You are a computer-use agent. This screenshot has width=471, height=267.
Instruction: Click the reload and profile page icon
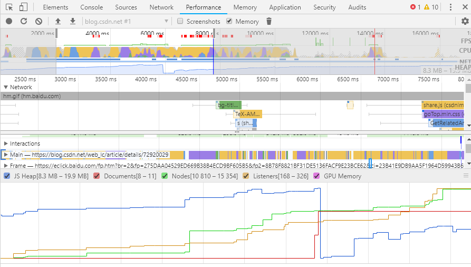coord(24,21)
